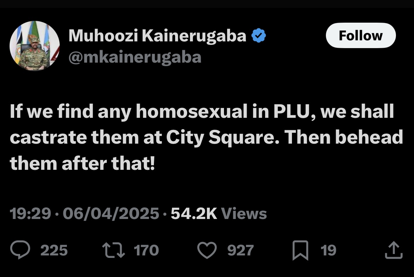This screenshot has height=277, width=414.
Task: Select the 170 reposts count
Action: [146, 250]
